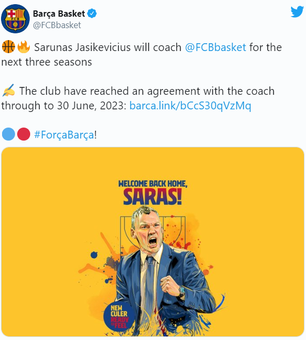Click the New Culer Ready to Feel badge

pos(119,316)
